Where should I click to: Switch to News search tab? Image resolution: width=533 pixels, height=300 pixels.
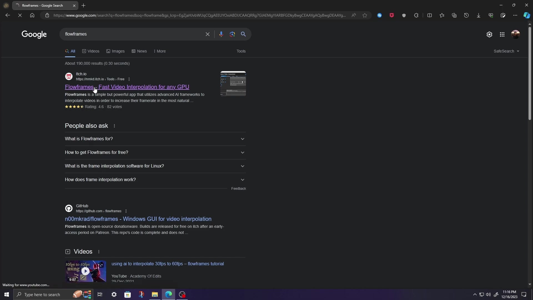point(139,51)
